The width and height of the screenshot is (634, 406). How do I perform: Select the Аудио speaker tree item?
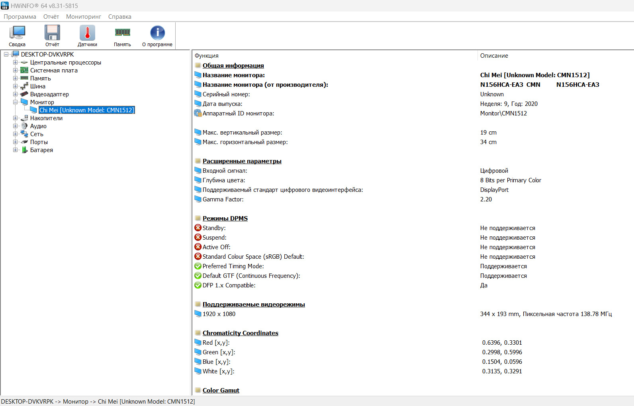pos(38,126)
